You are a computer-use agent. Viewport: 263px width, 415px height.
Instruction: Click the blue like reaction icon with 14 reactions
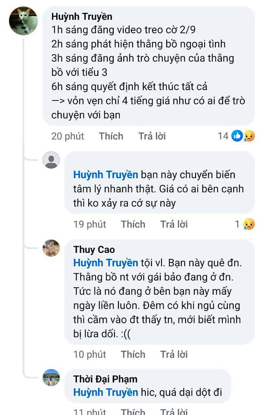coord(237,136)
